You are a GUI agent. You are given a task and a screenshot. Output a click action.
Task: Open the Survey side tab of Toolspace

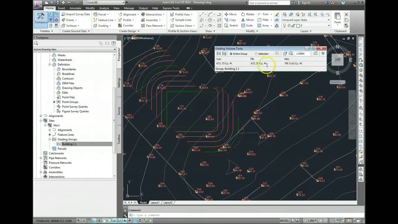click(x=119, y=111)
